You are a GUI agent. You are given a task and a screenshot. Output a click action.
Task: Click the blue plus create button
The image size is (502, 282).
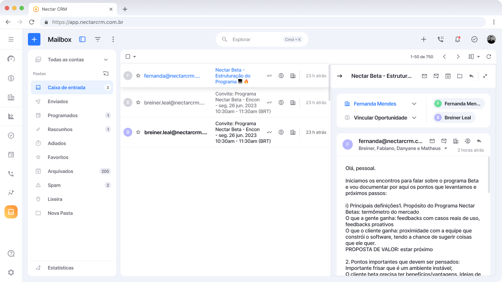coord(34,39)
